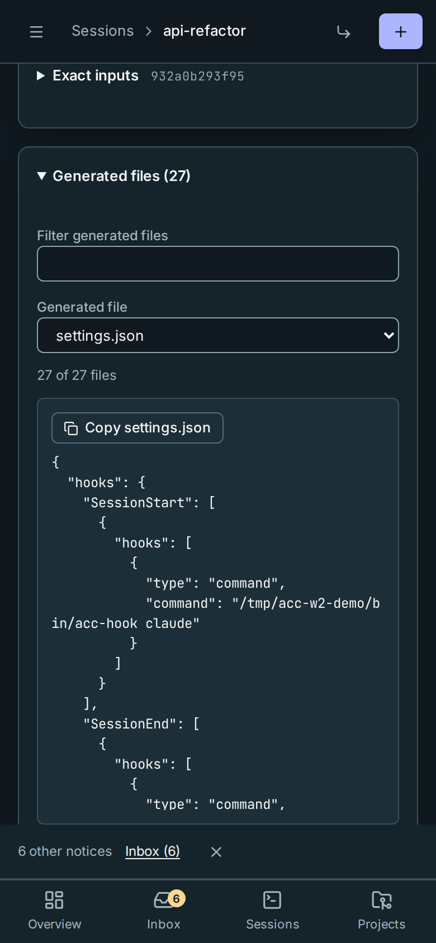436x943 pixels.
Task: Switch to the Projects tab
Action: tap(382, 911)
